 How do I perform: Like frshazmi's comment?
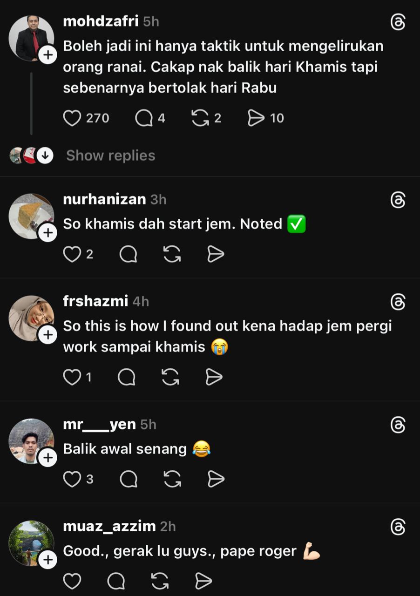[72, 377]
